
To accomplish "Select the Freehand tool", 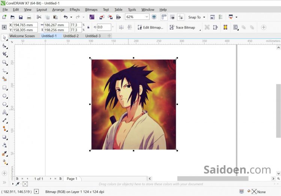I will [x=4, y=71].
